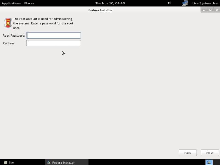Viewport: 220px width, 165px height.
Task: Open the network connection icon
Action: 185,3
